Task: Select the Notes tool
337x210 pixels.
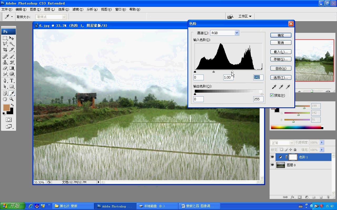Action: (x=5, y=93)
